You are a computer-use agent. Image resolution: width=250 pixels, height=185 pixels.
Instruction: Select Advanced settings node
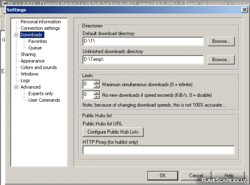[30, 87]
